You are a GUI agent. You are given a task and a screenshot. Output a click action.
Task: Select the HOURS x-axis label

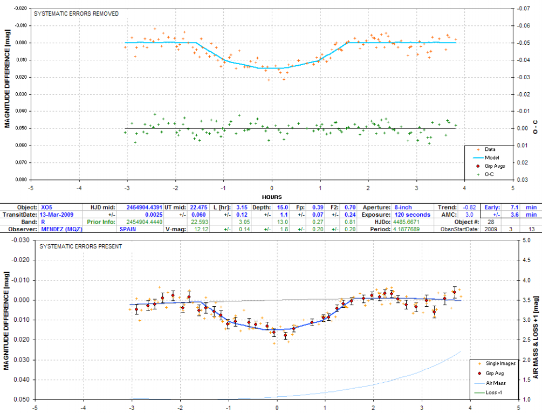tap(271, 197)
